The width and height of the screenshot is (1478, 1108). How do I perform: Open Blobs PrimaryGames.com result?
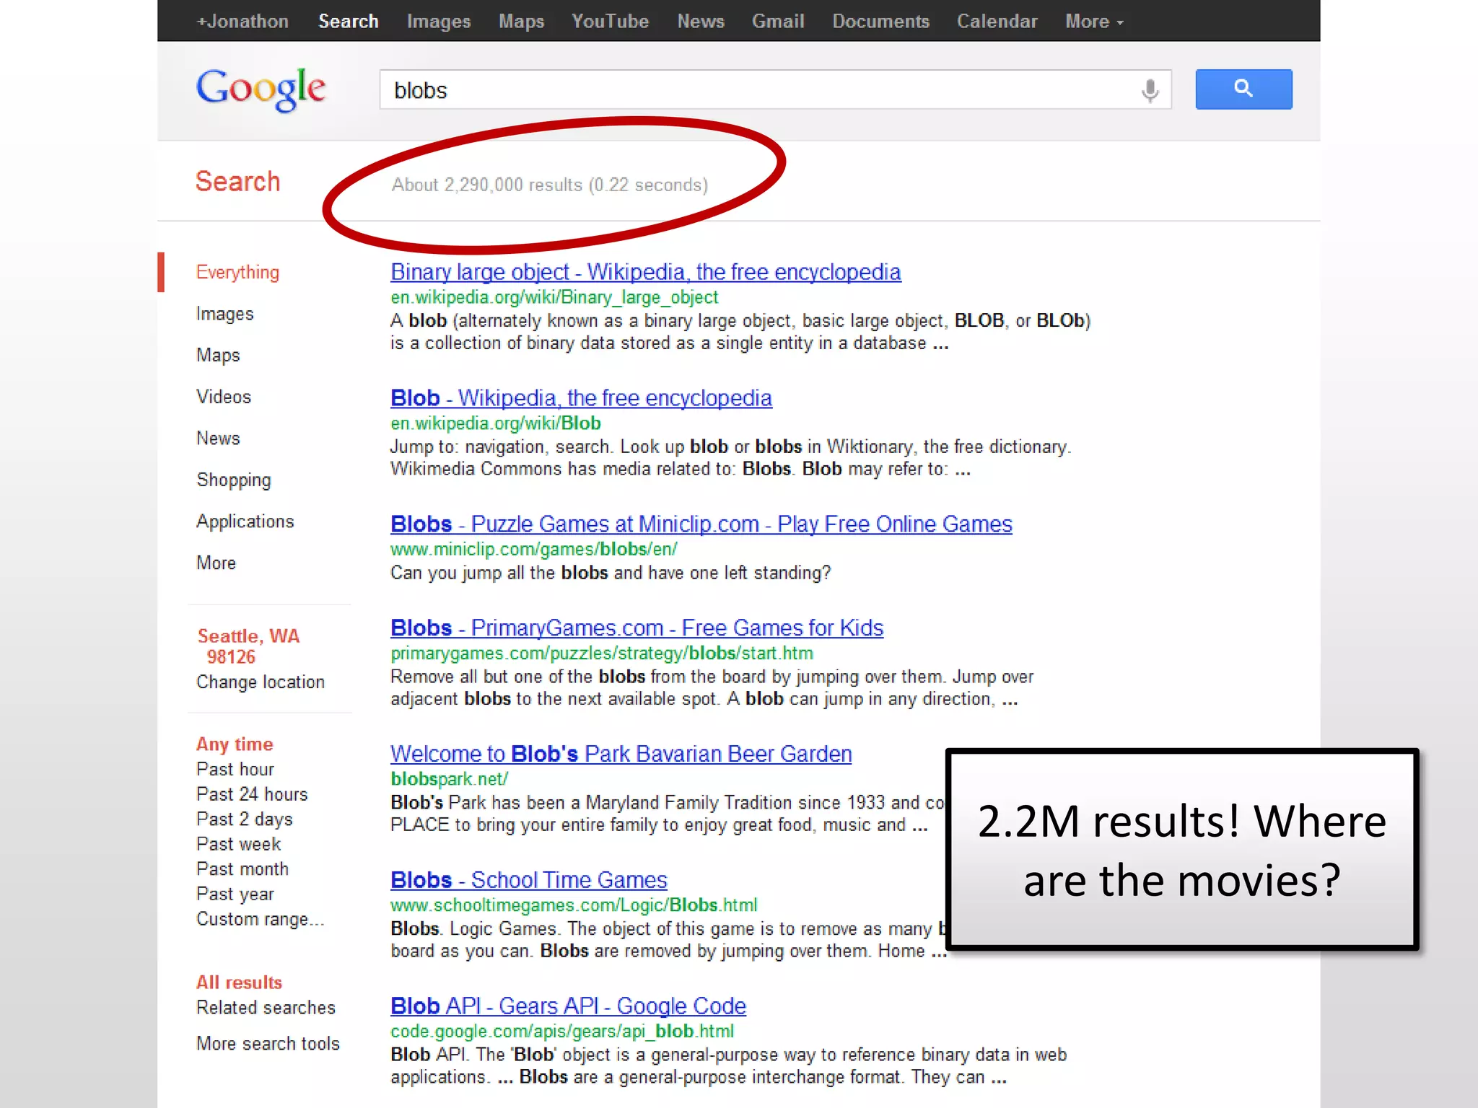[637, 628]
